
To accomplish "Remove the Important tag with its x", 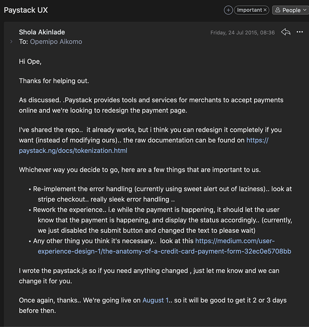I will pyautogui.click(x=265, y=10).
